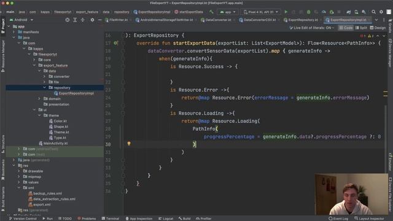Switch to AndroidInternalStorageFileWriter.kt tab
The image size is (393, 221).
[165, 20]
